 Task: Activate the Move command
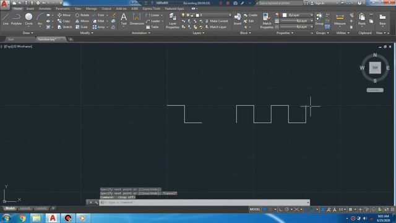click(x=64, y=15)
